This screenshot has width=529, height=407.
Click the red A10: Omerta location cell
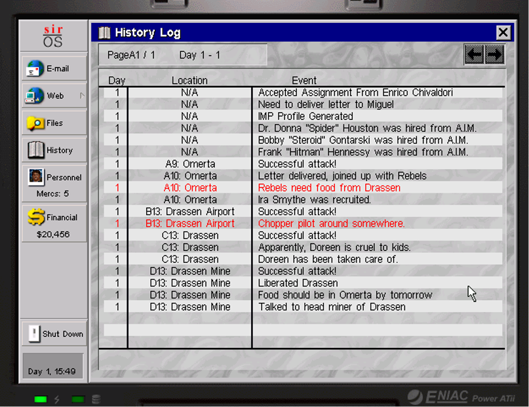coord(190,188)
